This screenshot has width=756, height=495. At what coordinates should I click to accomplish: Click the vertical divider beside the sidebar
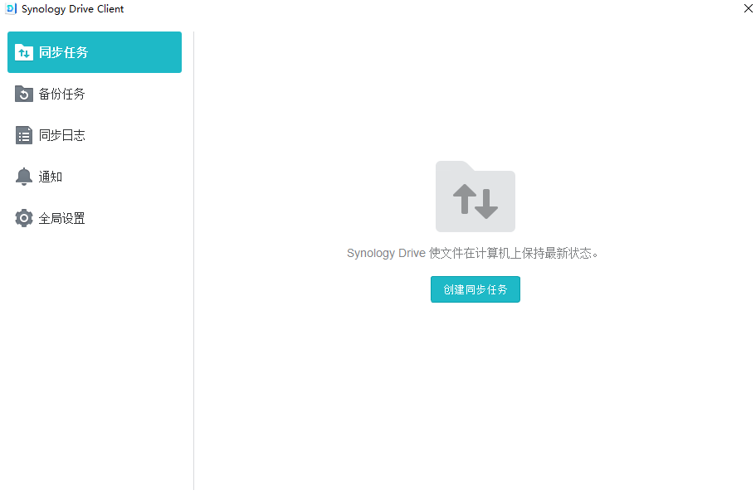click(194, 260)
